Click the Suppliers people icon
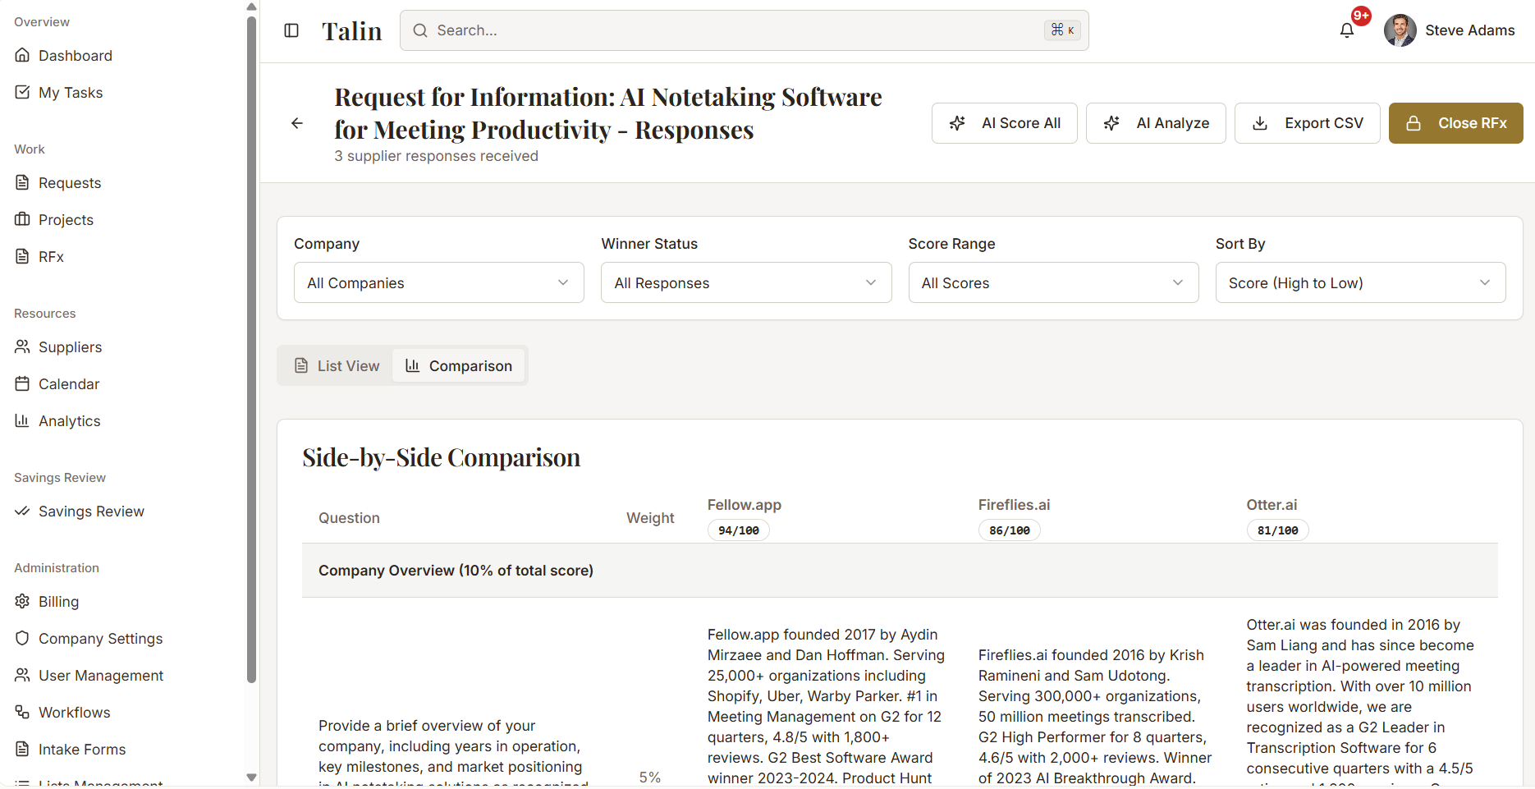This screenshot has width=1535, height=789. (x=22, y=346)
